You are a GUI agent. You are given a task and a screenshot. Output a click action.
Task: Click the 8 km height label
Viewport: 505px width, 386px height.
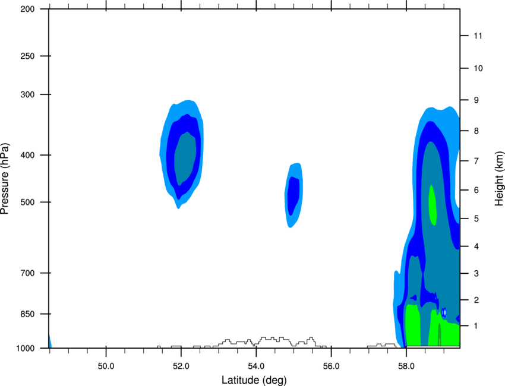coord(476,131)
